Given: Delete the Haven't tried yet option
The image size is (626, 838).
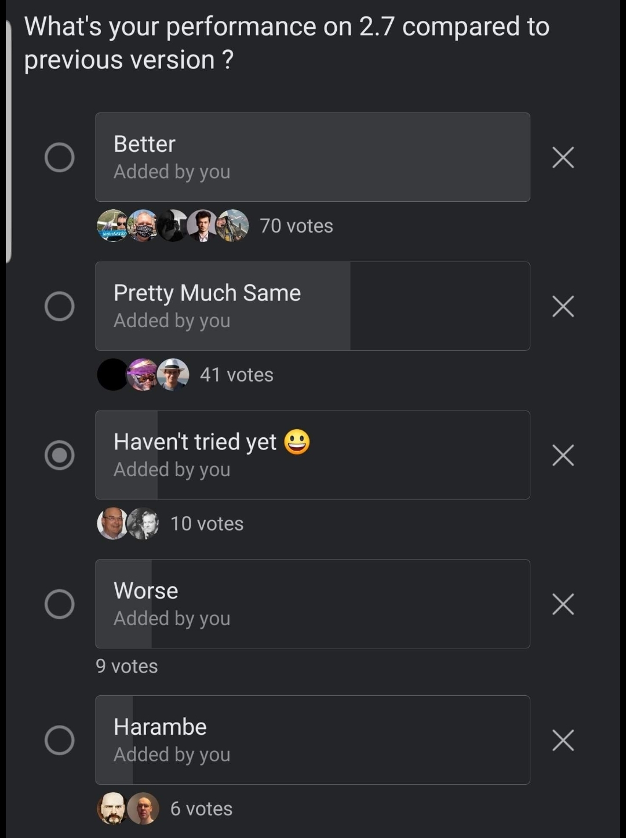Looking at the screenshot, I should pos(563,455).
